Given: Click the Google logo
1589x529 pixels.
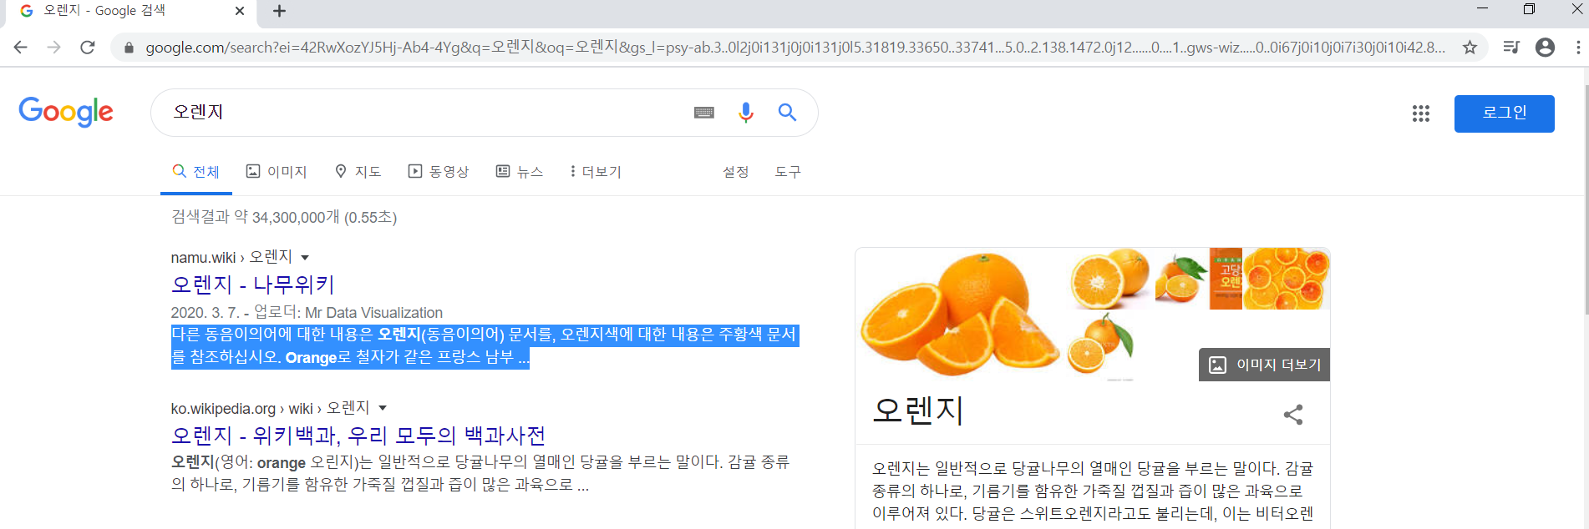Looking at the screenshot, I should click(66, 112).
